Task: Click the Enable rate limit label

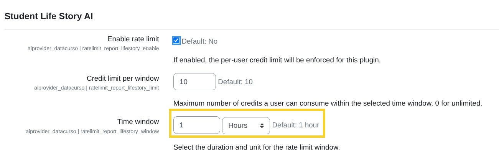Action: [x=133, y=39]
